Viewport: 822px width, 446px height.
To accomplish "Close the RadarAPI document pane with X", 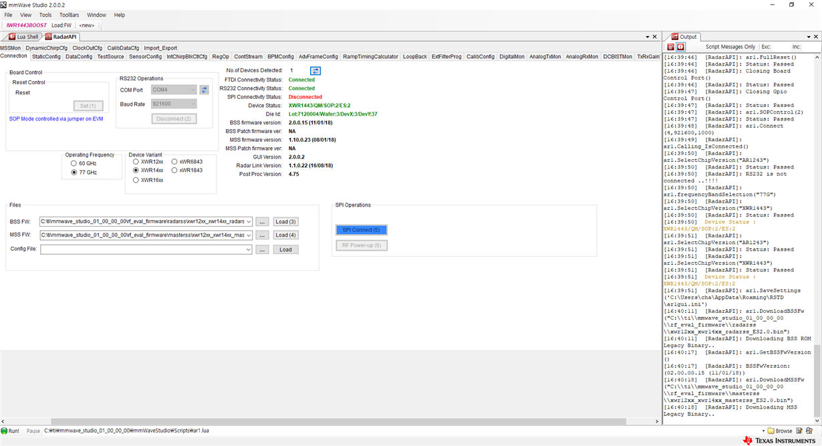I will click(655, 37).
